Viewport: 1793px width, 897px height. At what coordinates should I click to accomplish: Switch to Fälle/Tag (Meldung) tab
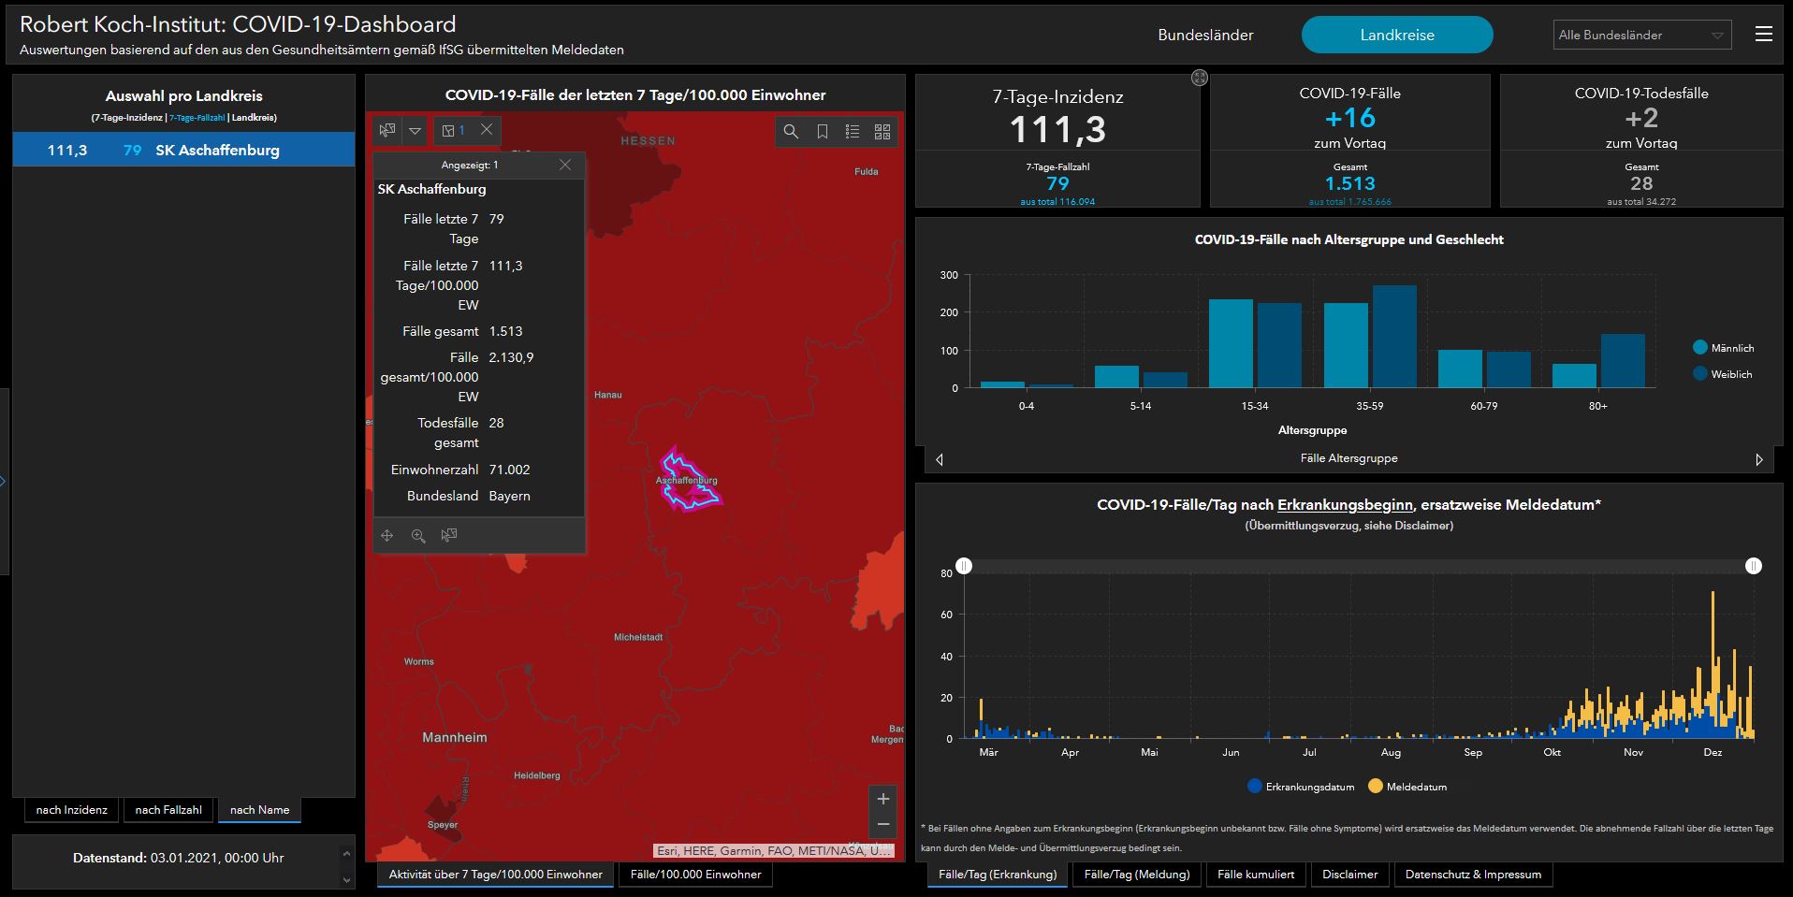[1136, 875]
